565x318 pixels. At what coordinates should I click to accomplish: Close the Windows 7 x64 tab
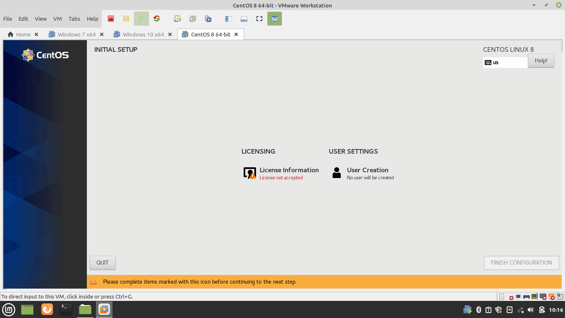point(102,34)
